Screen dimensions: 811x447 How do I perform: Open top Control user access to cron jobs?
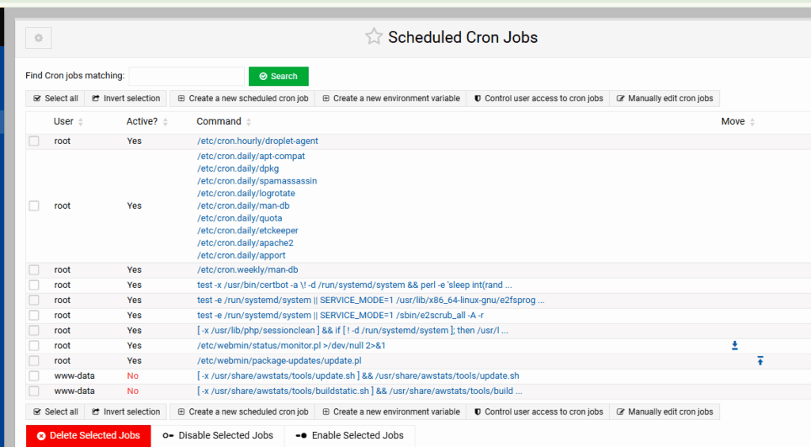click(538, 99)
